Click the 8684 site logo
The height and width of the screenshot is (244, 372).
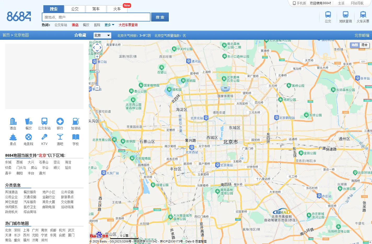pyautogui.click(x=19, y=16)
